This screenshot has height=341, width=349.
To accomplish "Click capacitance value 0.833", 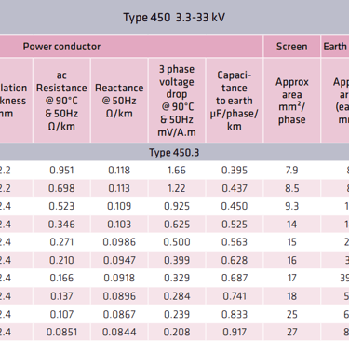I will pos(235,314).
